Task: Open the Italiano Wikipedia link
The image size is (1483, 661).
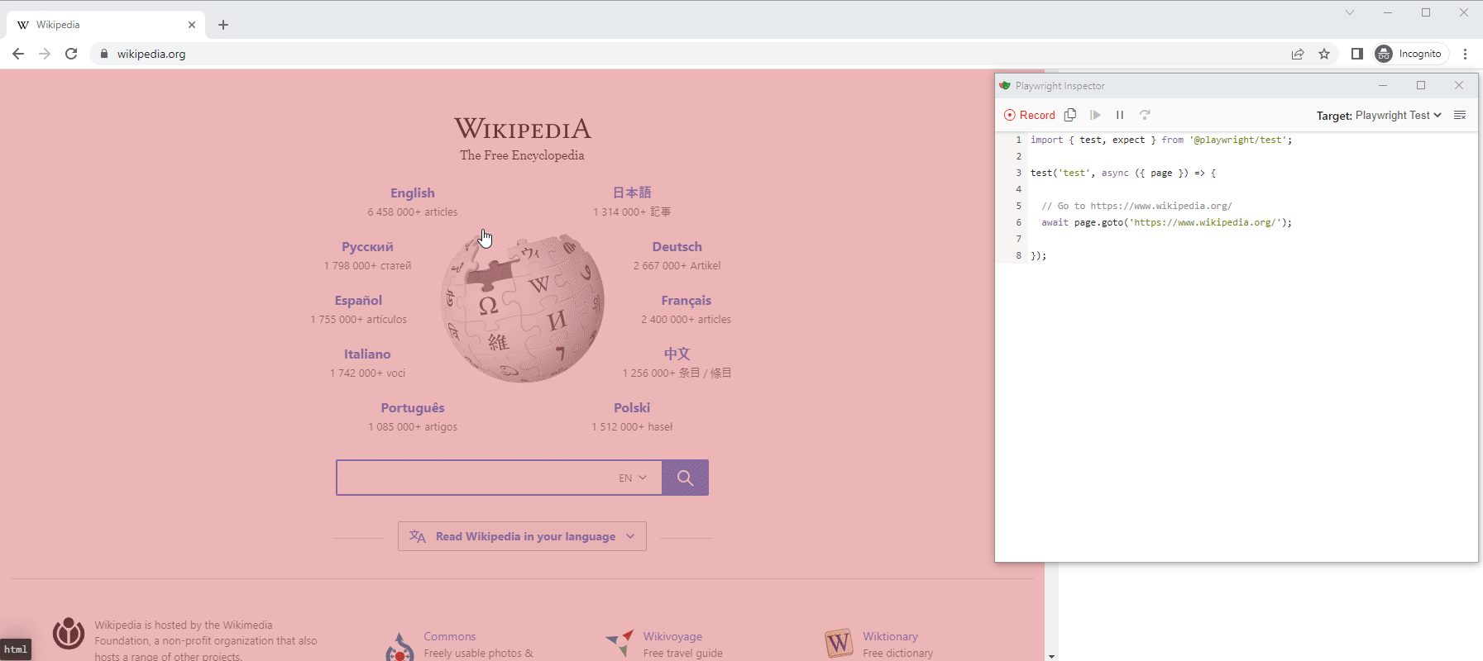Action: 367,354
